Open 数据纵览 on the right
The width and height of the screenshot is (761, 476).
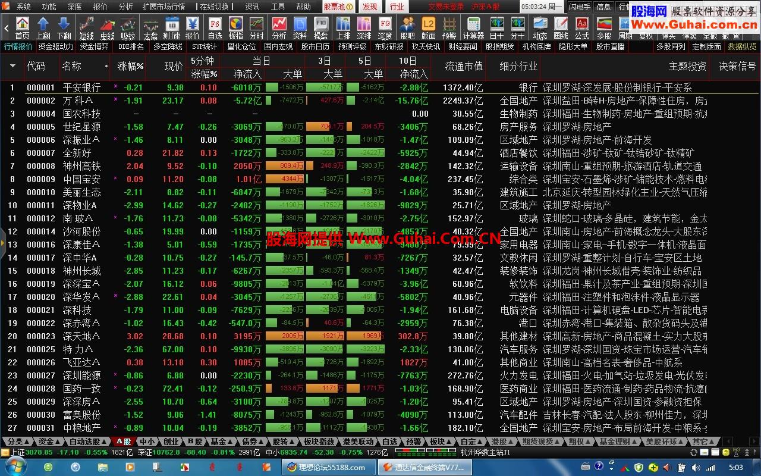coord(743,46)
